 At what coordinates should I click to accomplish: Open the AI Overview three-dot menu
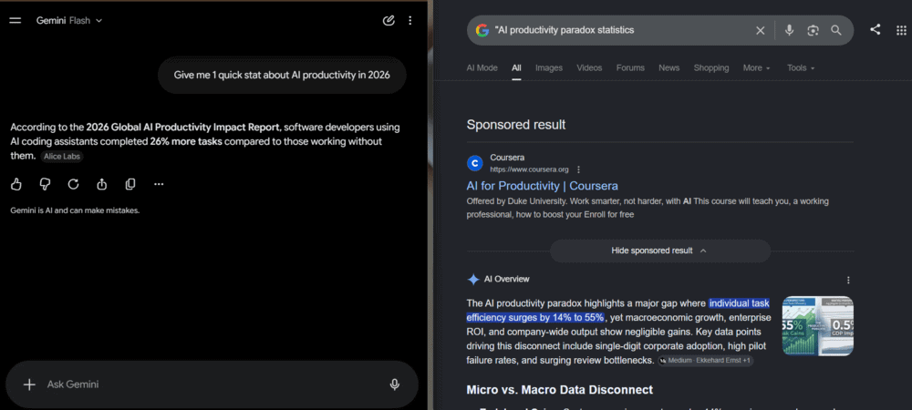point(848,280)
